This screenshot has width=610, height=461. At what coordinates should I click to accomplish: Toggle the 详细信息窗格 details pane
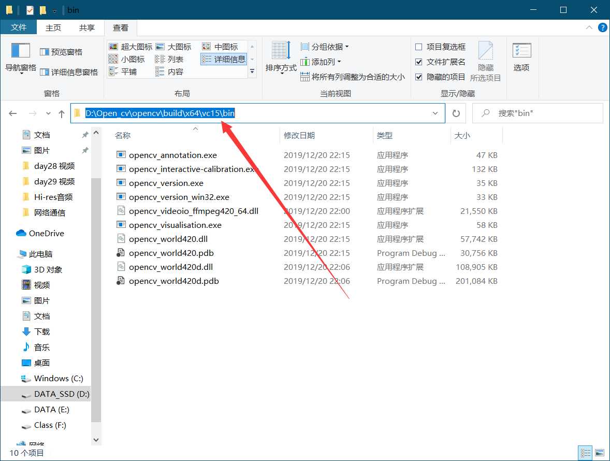point(69,72)
